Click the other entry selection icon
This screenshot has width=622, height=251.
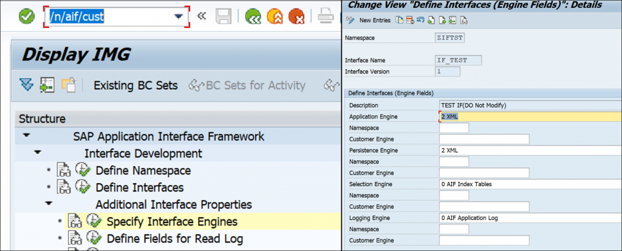click(x=452, y=20)
